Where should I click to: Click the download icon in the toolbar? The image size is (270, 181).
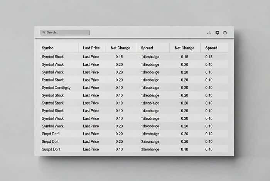pyautogui.click(x=209, y=33)
